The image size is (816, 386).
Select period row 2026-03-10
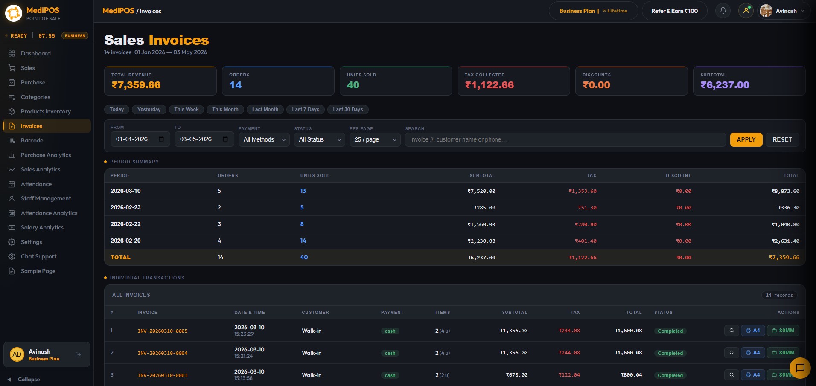tap(455, 191)
